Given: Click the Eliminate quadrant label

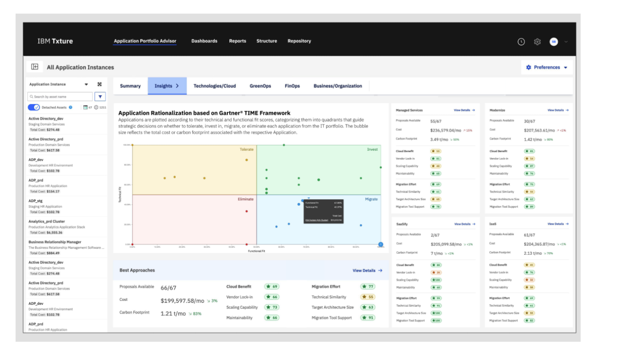Looking at the screenshot, I should [x=246, y=199].
